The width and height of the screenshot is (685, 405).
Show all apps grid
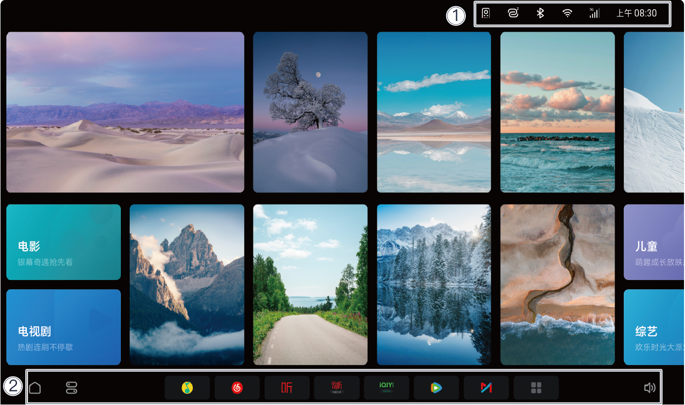click(536, 388)
